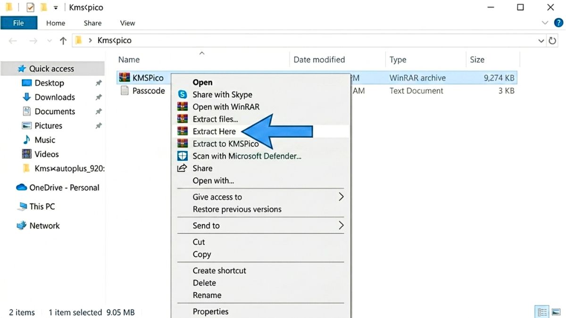Click the Text Document type cell
The height and width of the screenshot is (318, 566).
click(416, 90)
